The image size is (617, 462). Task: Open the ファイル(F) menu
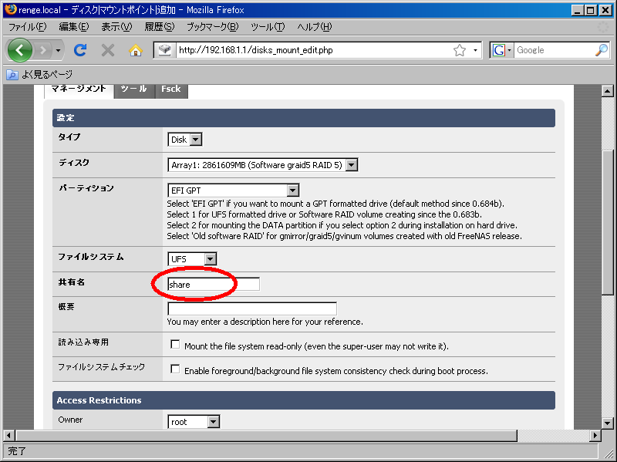tap(27, 27)
